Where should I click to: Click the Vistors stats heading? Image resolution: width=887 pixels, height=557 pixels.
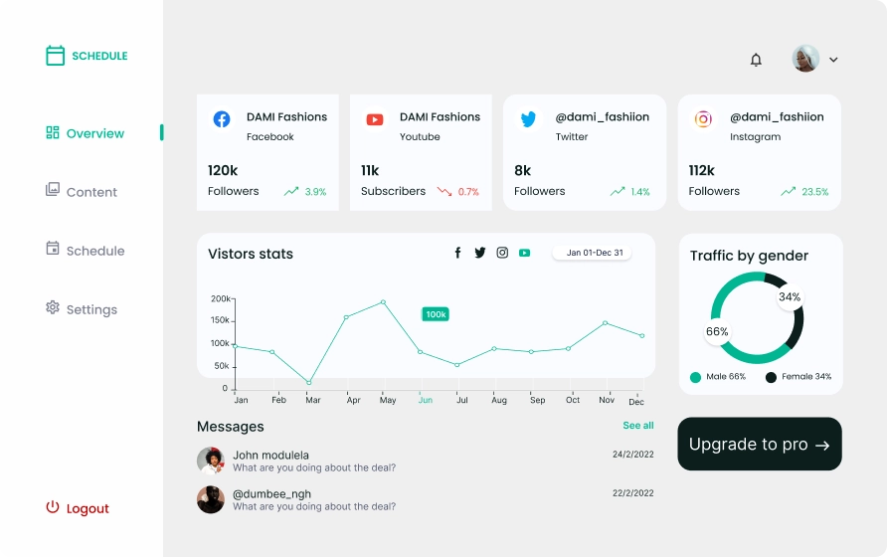point(251,254)
